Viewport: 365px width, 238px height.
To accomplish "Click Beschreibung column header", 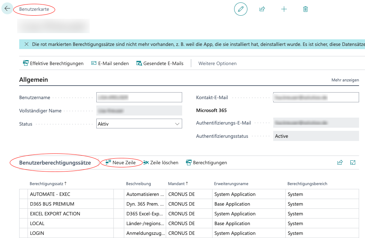I will (x=139, y=184).
